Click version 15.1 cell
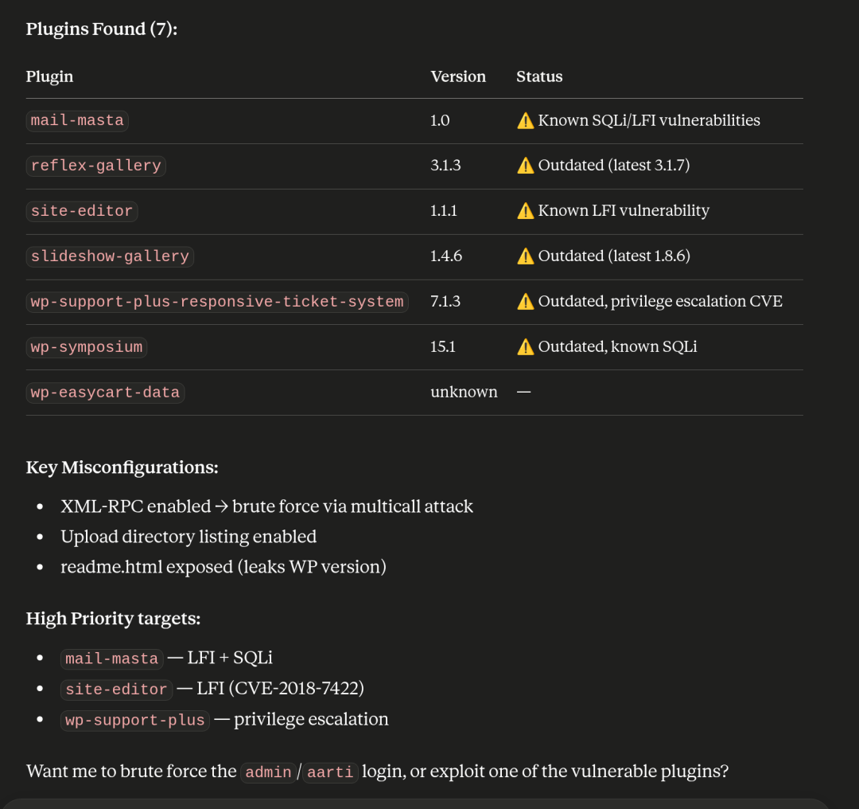 (x=443, y=347)
